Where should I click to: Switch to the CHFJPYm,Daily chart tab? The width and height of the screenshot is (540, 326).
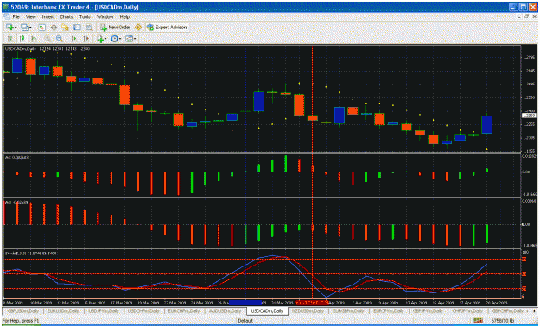point(468,310)
